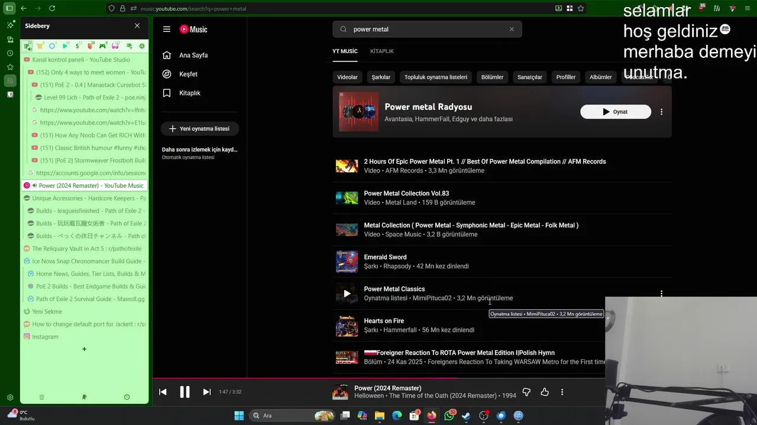Switch to the dollar sign Sidebery panel
This screenshot has width=757, height=425.
pos(77,46)
